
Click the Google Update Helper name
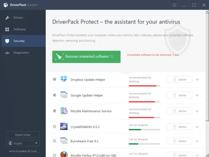(x=87, y=95)
